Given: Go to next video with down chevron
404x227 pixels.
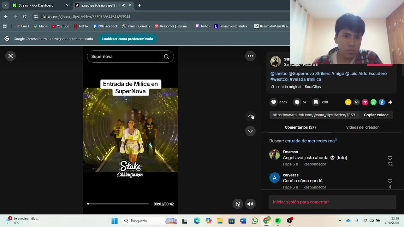Looking at the screenshot, I should click(250, 131).
